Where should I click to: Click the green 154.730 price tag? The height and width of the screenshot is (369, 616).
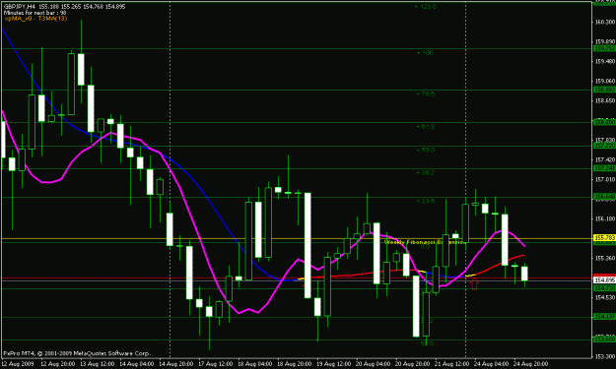(x=604, y=288)
